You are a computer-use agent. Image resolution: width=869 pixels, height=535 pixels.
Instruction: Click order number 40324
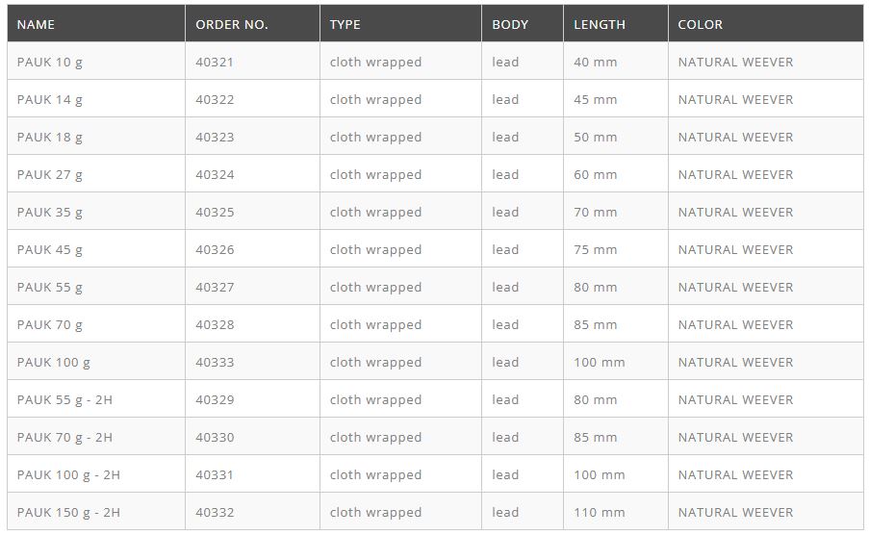pos(215,174)
